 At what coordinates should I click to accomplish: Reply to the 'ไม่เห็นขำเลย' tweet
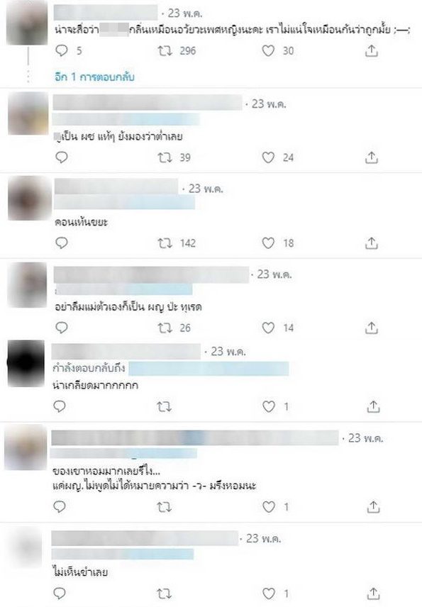(x=60, y=594)
